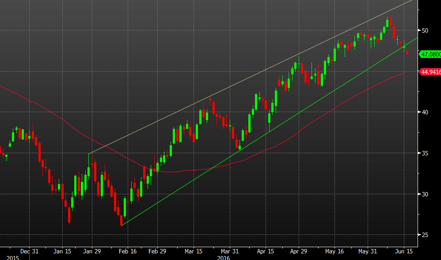Click the Apr 15 date label

coord(266,251)
